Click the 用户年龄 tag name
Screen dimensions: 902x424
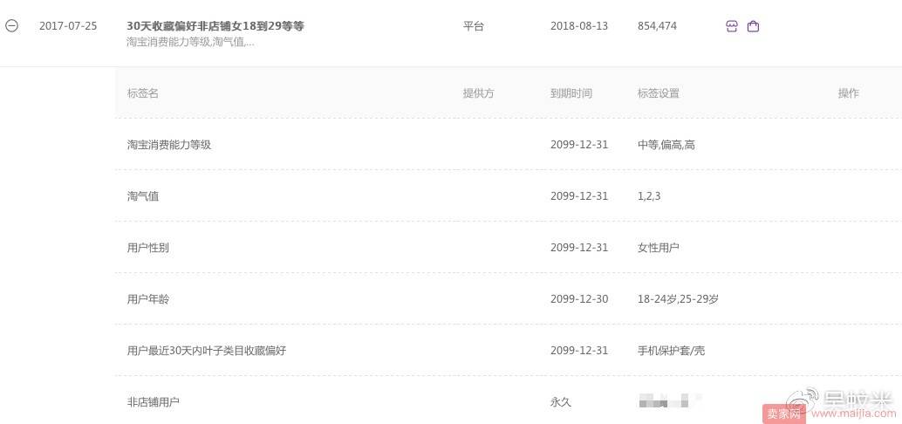[147, 299]
